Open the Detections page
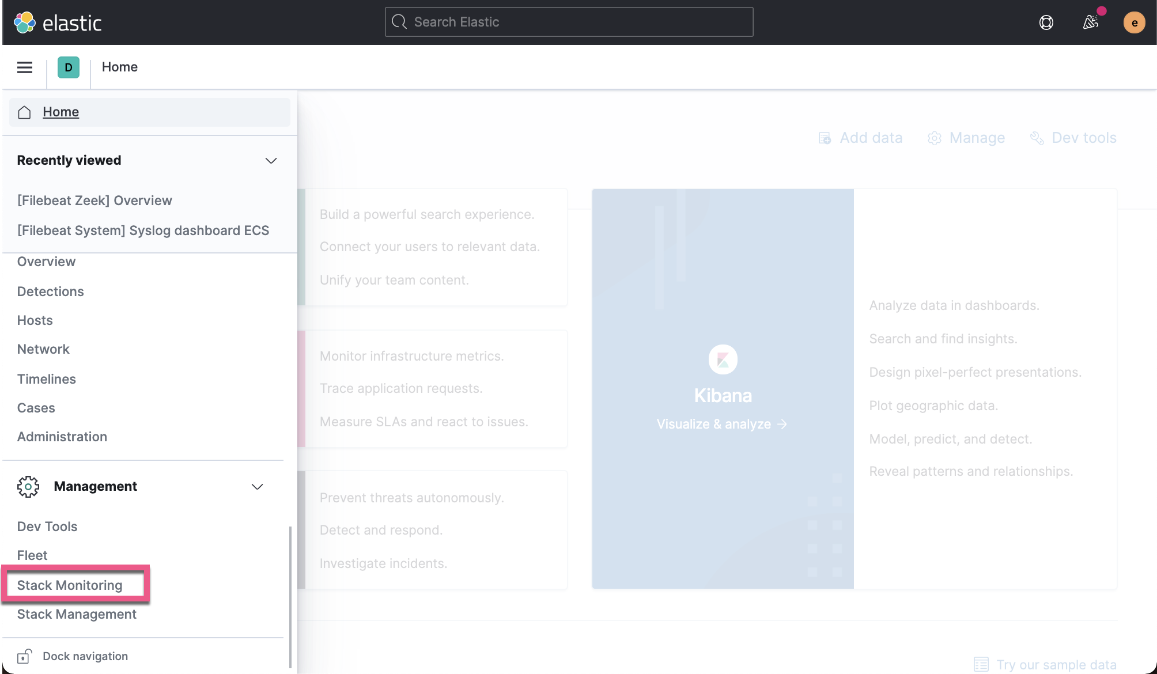Viewport: 1157px width, 674px height. [x=50, y=291]
